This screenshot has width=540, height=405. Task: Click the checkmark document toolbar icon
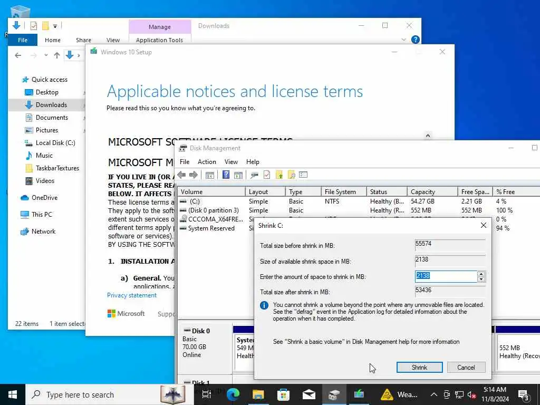[267, 175]
